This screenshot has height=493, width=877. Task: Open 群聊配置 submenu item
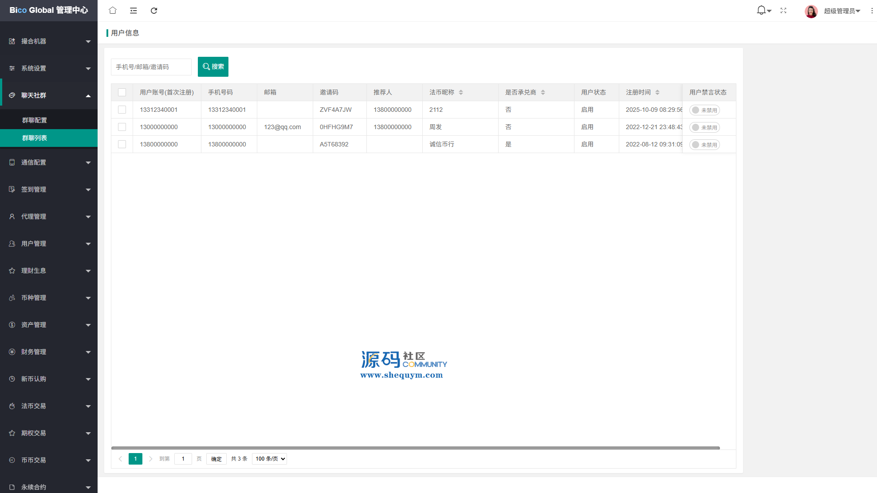[35, 120]
